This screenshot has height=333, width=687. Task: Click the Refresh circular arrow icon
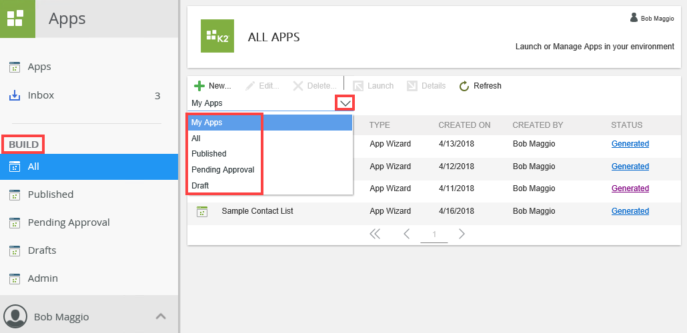(x=465, y=86)
